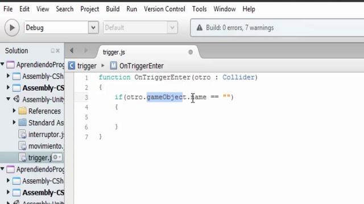Click the Standard Assets folder icon
This screenshot has width=364, height=204.
23,122
